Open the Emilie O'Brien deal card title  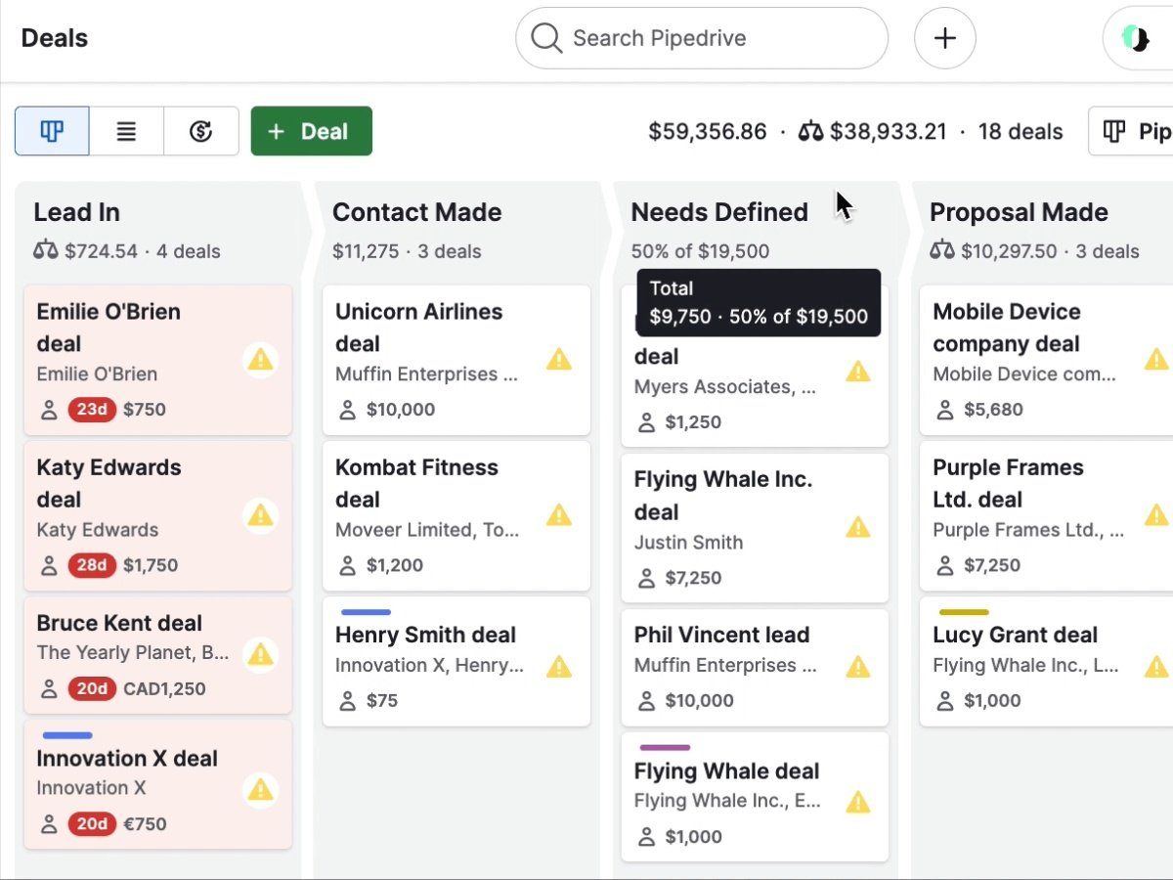pyautogui.click(x=109, y=328)
